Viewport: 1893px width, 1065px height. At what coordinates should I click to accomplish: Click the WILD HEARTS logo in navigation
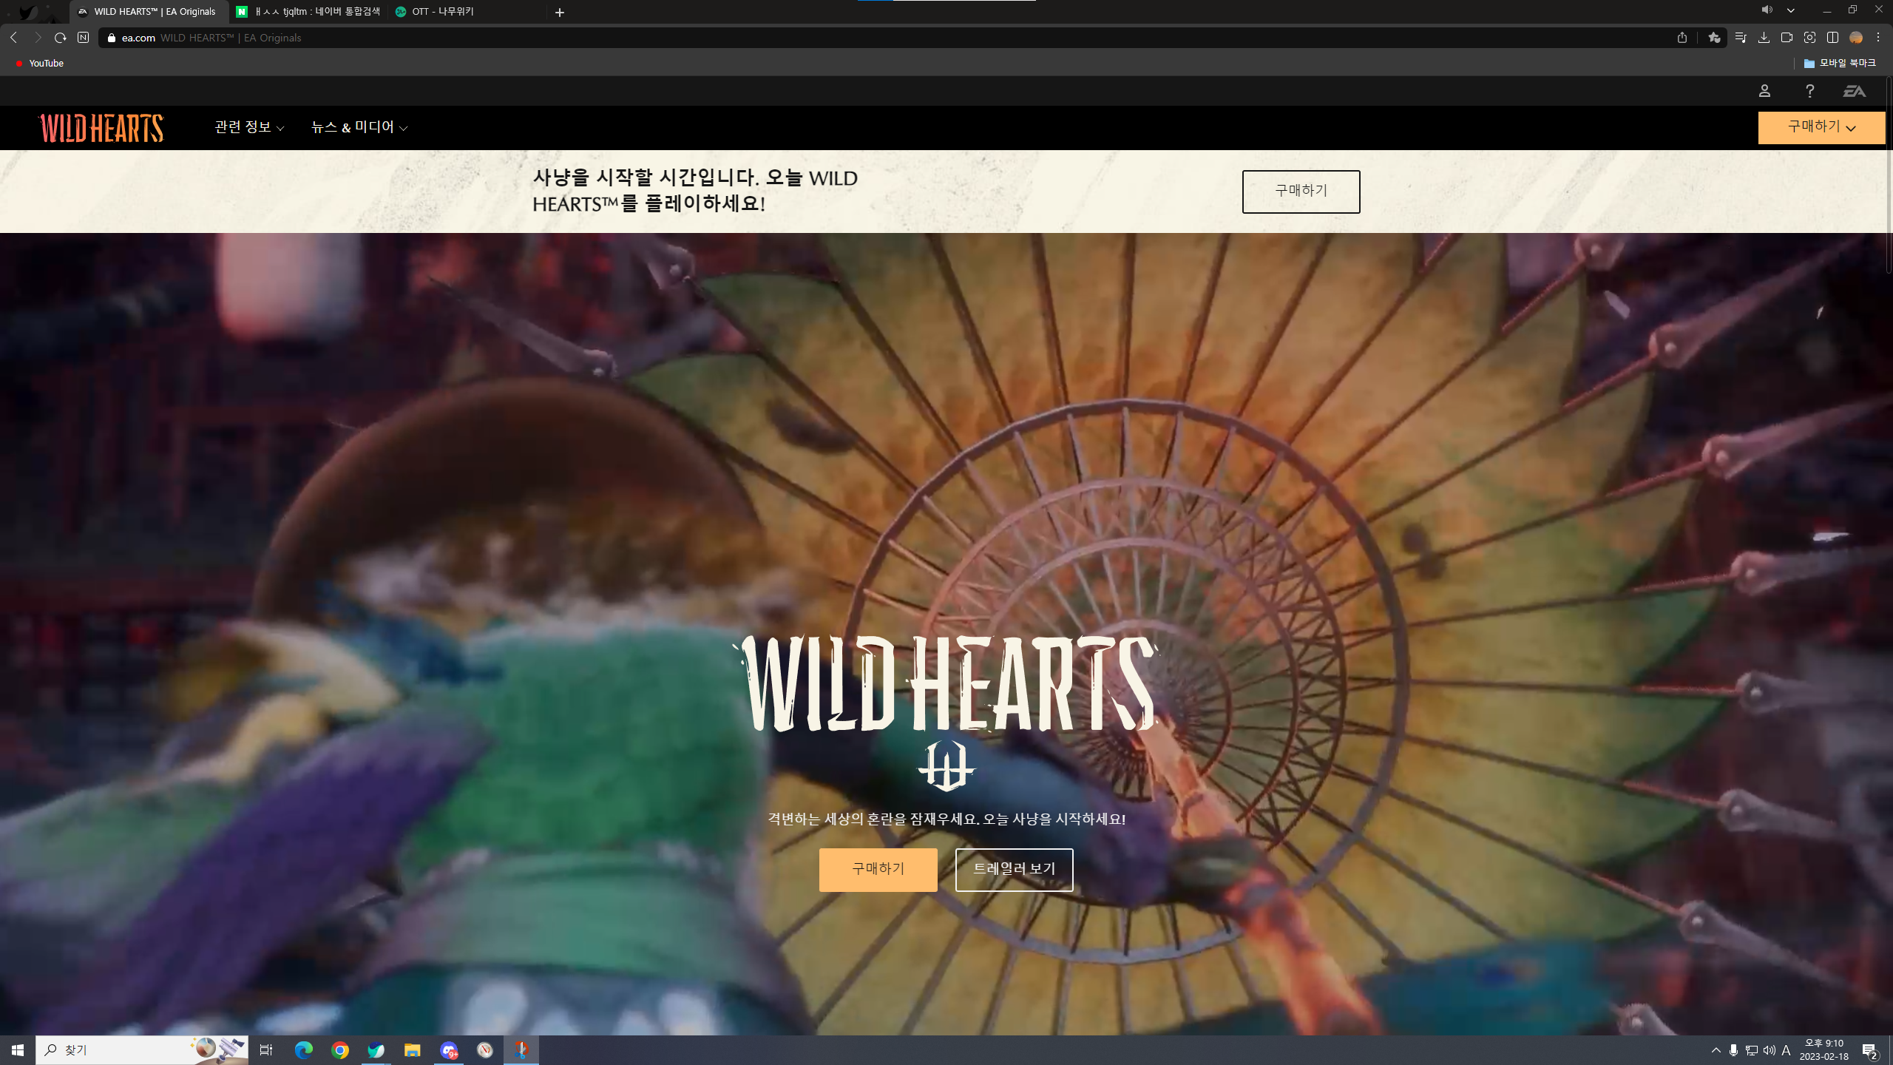tap(101, 128)
